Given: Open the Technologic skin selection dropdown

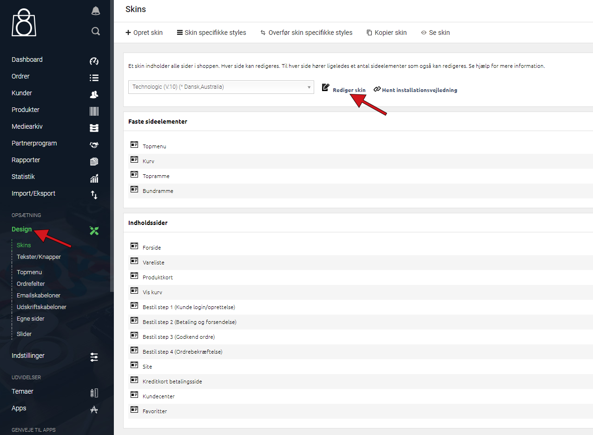Looking at the screenshot, I should coord(221,87).
